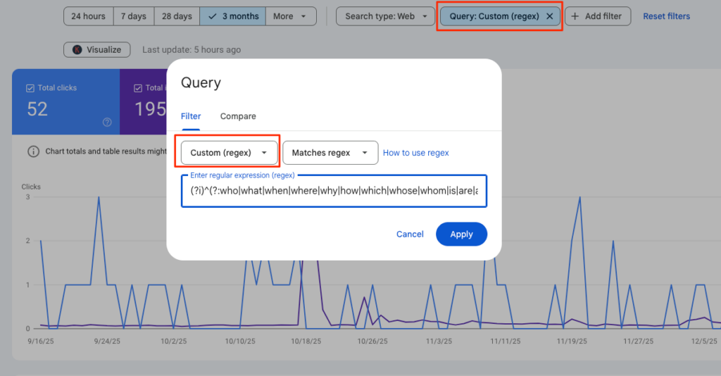Toggle the Total clicks checkbox

coord(30,88)
